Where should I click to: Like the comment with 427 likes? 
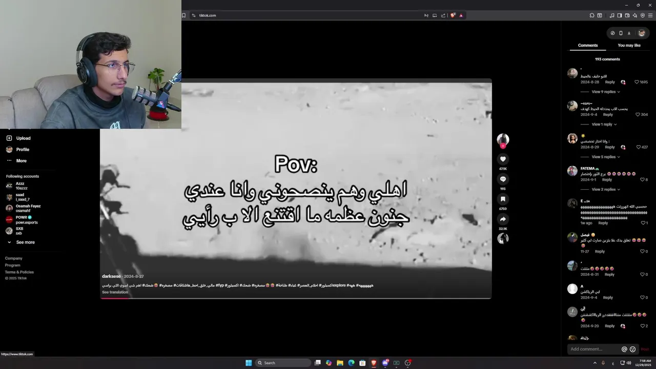(638, 147)
